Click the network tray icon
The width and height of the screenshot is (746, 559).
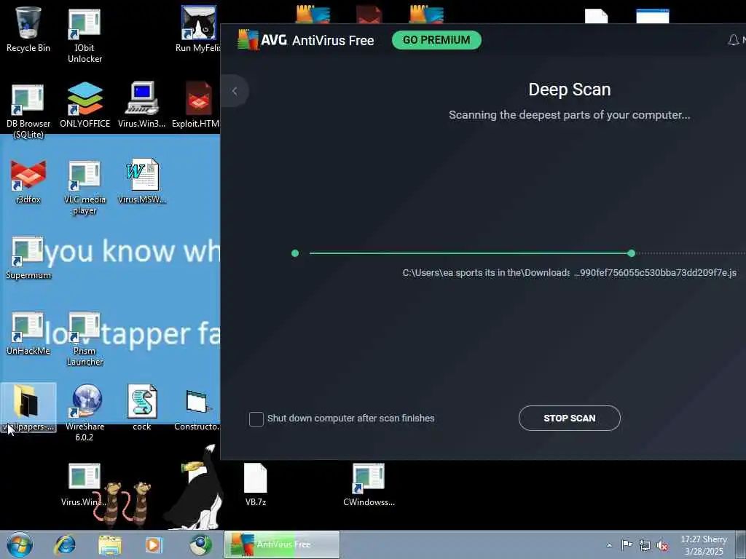click(x=645, y=544)
